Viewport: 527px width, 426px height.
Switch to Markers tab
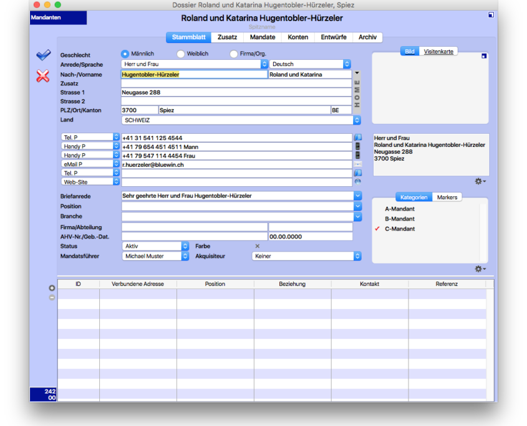point(447,197)
